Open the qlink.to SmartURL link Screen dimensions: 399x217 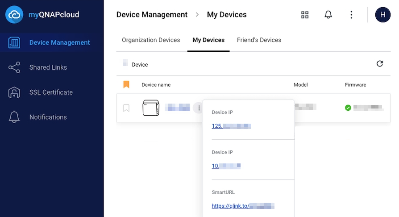[x=243, y=206]
